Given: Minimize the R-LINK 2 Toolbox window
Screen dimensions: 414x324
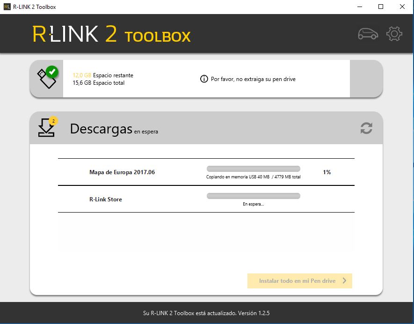Looking at the screenshot, I should pyautogui.click(x=360, y=7).
